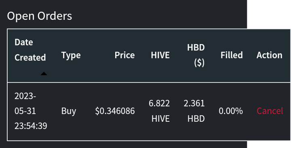Click the ($) label in HBD header
291x148 pixels.
[199, 63]
